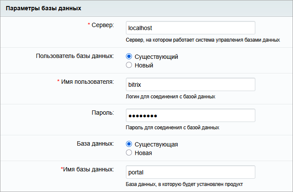Click the Пользователь базы данных: label
Viewport: 293px width, 192px height.
(75, 56)
